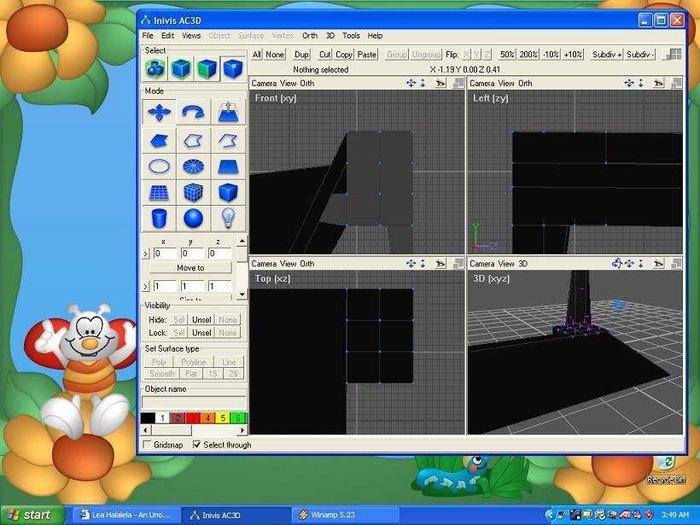
Task: Click the Move to button
Action: tap(190, 268)
